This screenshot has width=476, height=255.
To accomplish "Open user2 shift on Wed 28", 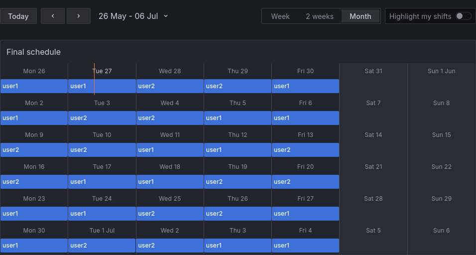I will (x=170, y=86).
